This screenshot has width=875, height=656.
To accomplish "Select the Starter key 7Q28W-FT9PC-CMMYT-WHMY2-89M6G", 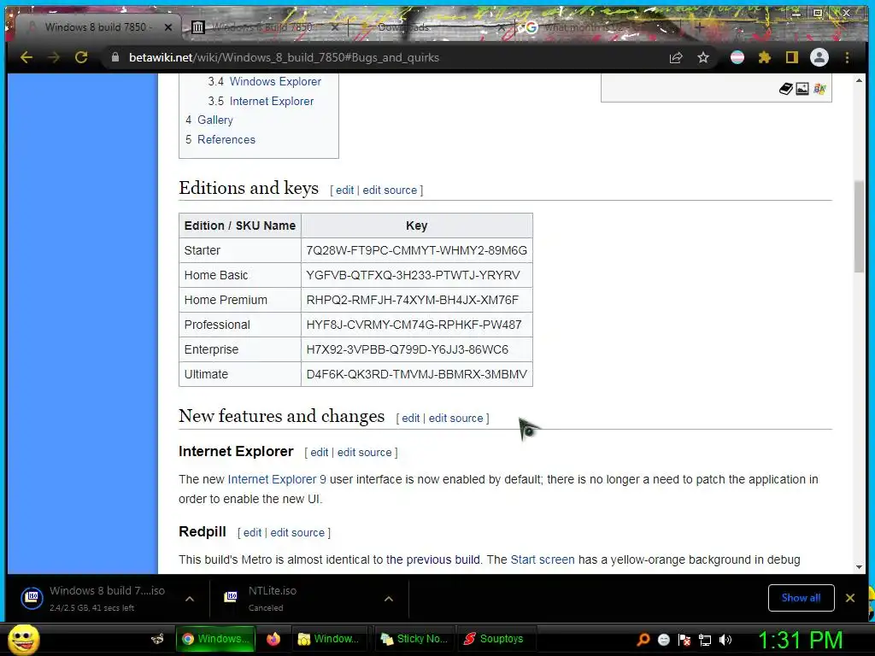I will pyautogui.click(x=416, y=250).
